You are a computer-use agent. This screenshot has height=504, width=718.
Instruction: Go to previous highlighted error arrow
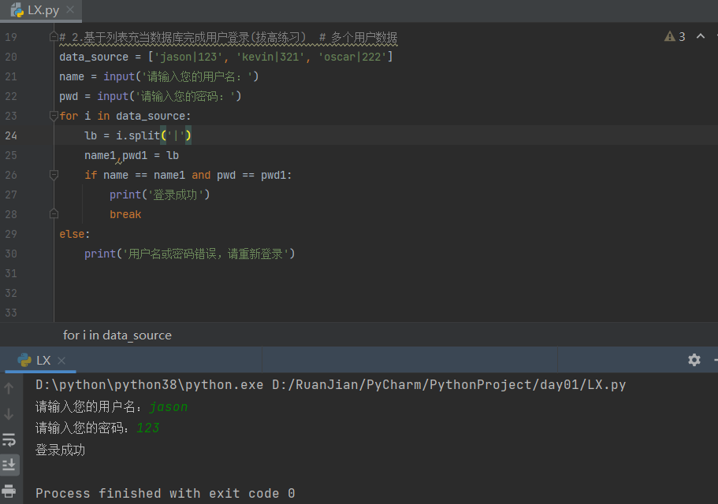click(700, 36)
